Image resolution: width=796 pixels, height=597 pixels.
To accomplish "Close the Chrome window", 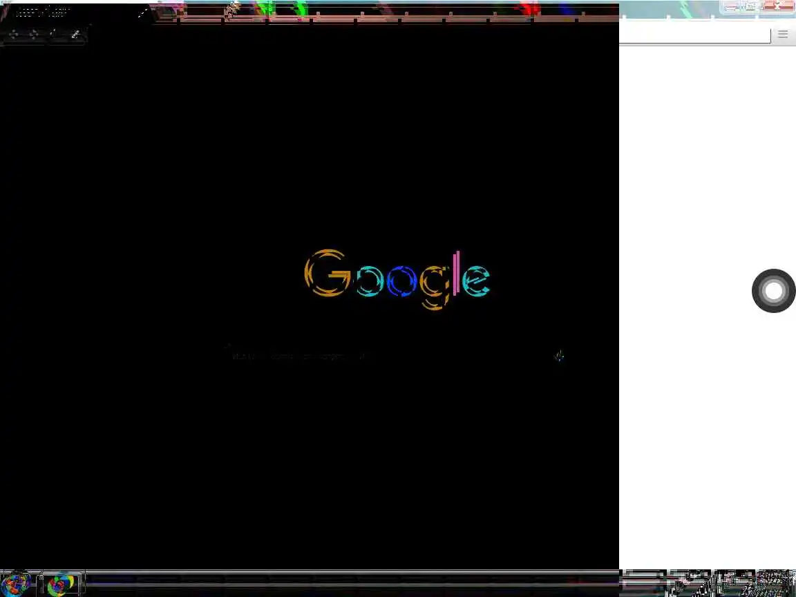I will click(x=777, y=6).
